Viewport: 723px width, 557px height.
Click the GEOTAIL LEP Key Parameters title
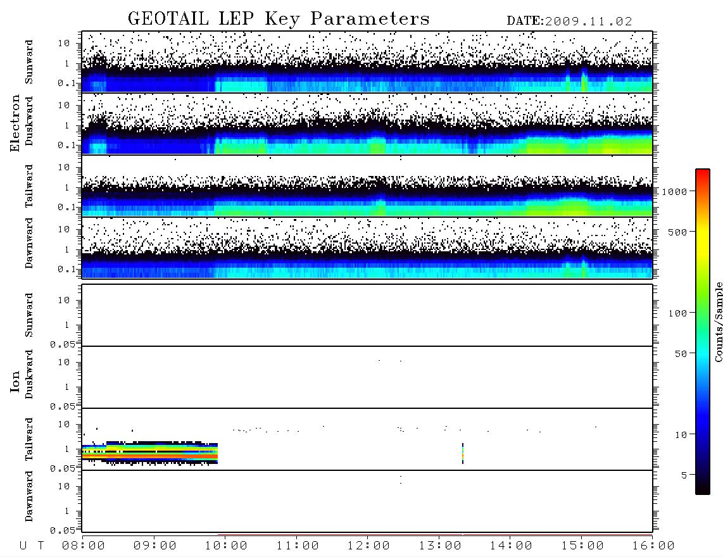pyautogui.click(x=279, y=19)
